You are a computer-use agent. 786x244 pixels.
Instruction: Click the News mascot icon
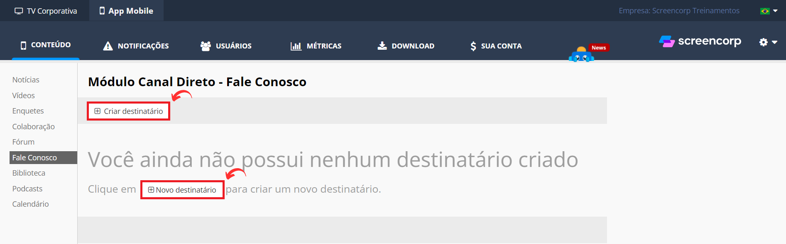tap(581, 55)
